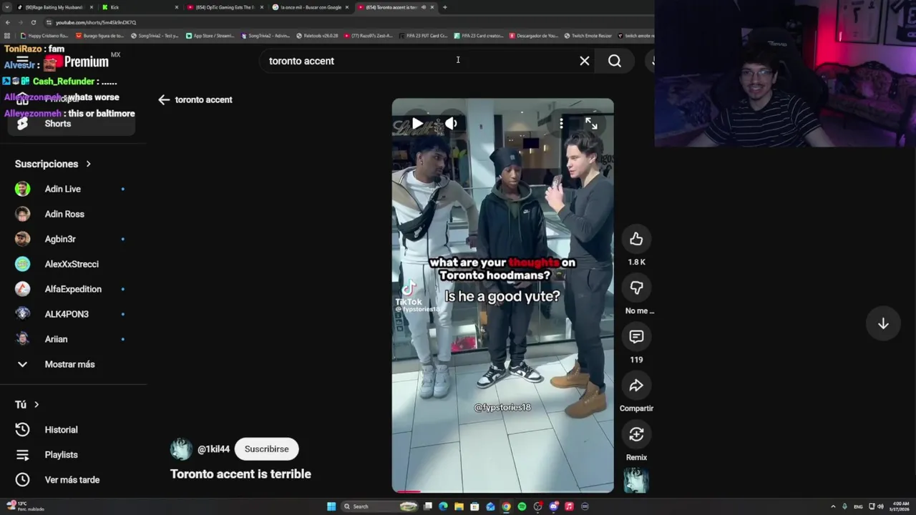The image size is (916, 515).
Task: Open 'Ver más tarde' in the sidebar
Action: (72, 480)
